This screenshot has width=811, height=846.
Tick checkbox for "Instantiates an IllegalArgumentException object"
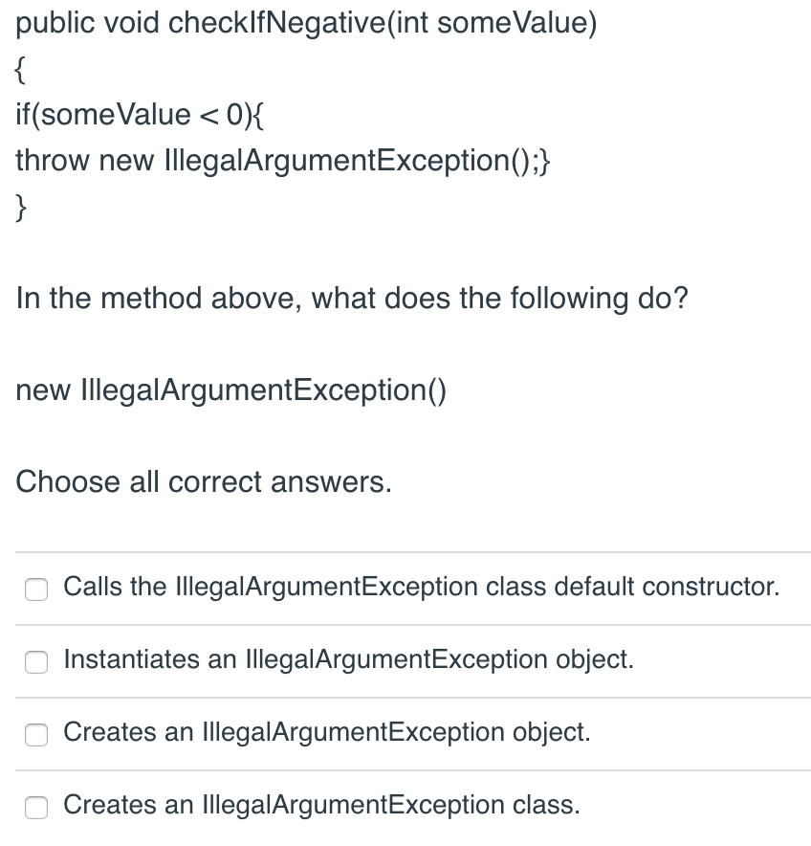point(36,662)
